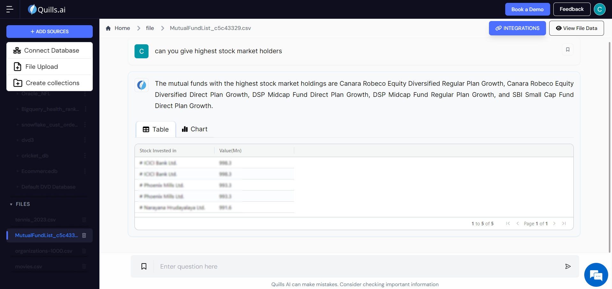Collapse the FILES section
612x289 pixels.
click(11, 204)
